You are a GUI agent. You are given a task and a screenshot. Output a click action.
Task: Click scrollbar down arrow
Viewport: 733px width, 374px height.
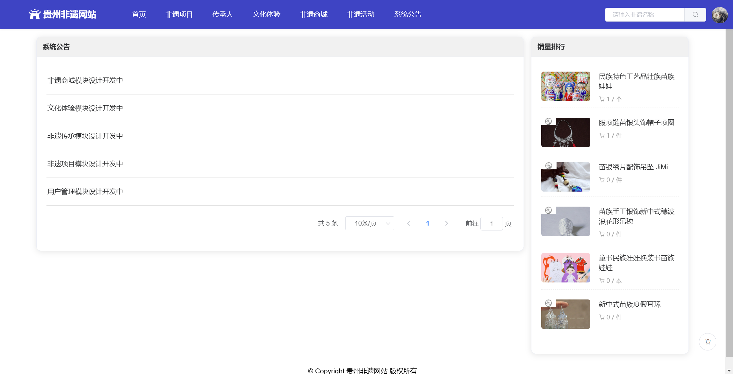(729, 370)
